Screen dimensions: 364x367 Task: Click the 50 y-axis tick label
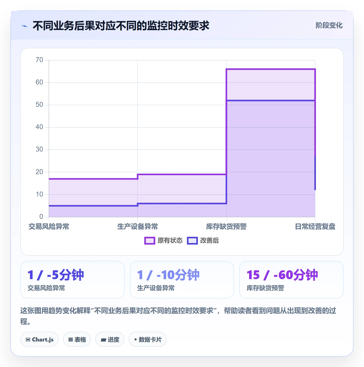click(39, 105)
